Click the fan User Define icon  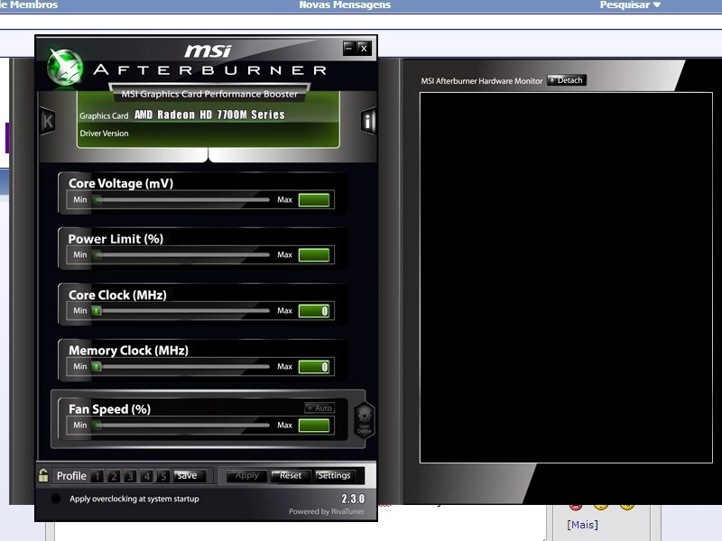[365, 420]
